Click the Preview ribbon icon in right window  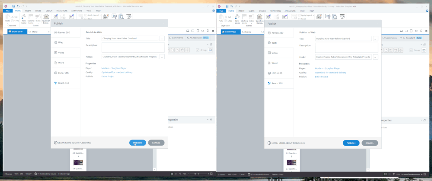334,16
